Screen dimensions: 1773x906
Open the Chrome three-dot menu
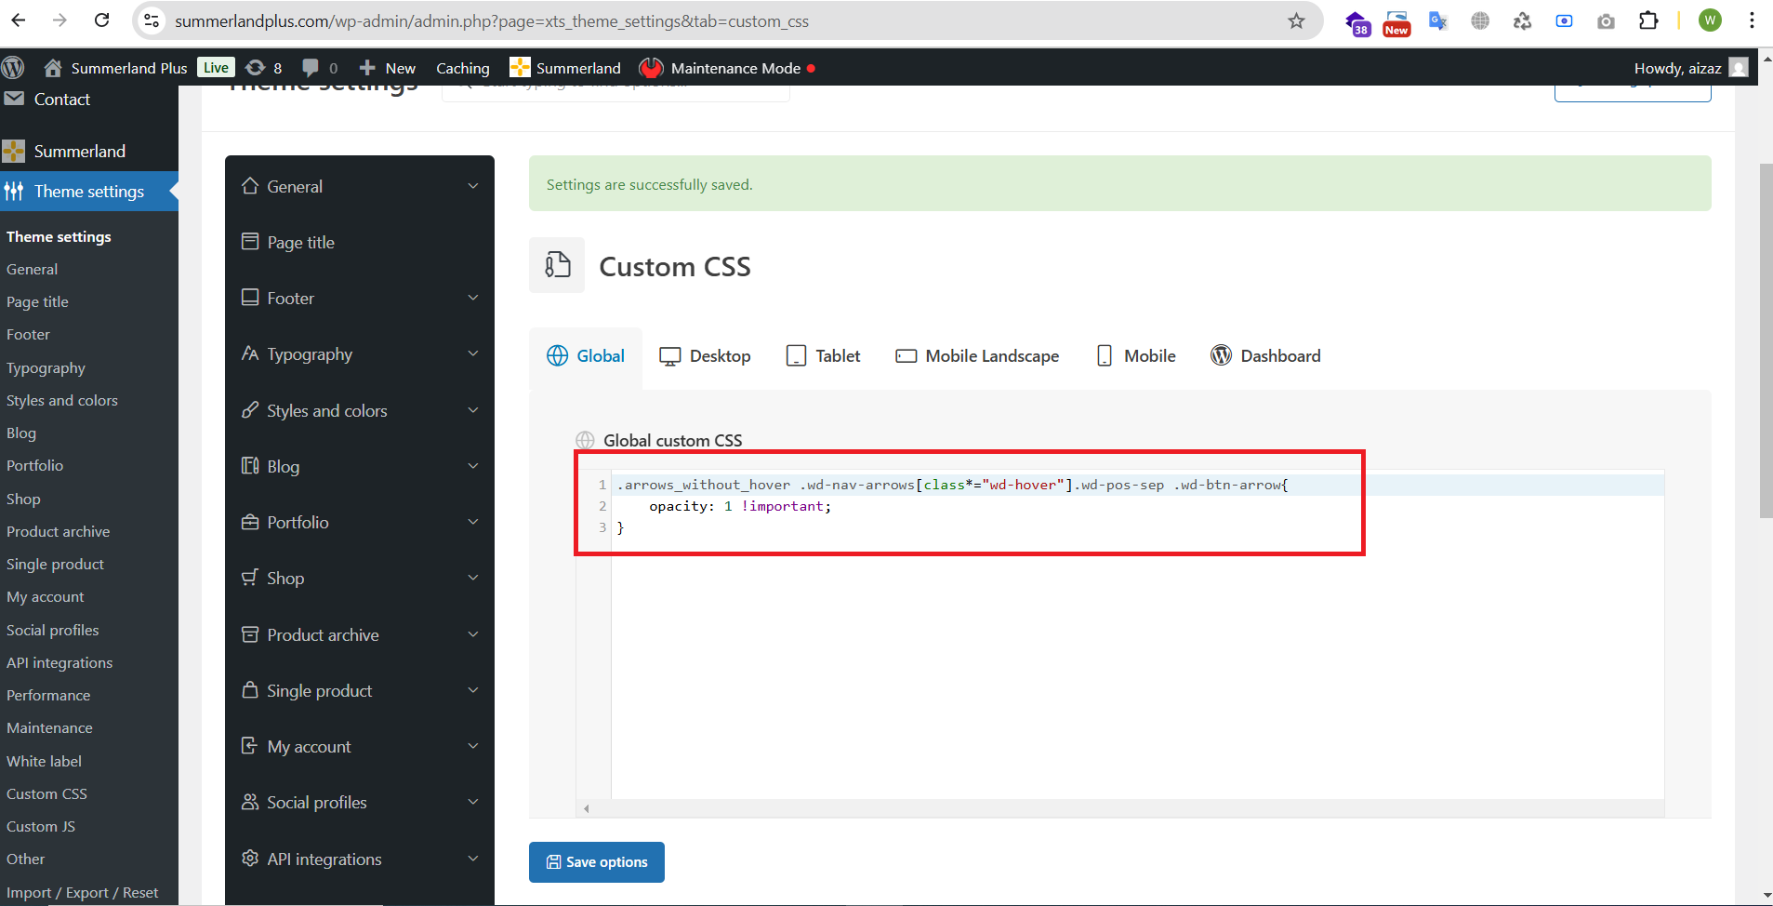(1752, 20)
